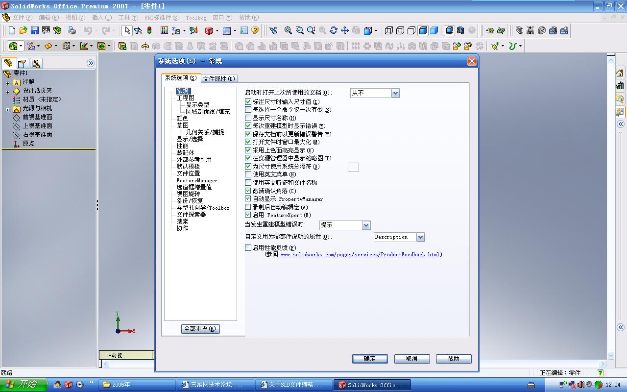Select the 系统选项 tab
627x392 pixels.
(x=181, y=78)
